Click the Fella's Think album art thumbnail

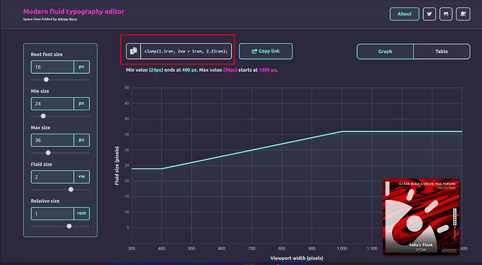point(421,217)
